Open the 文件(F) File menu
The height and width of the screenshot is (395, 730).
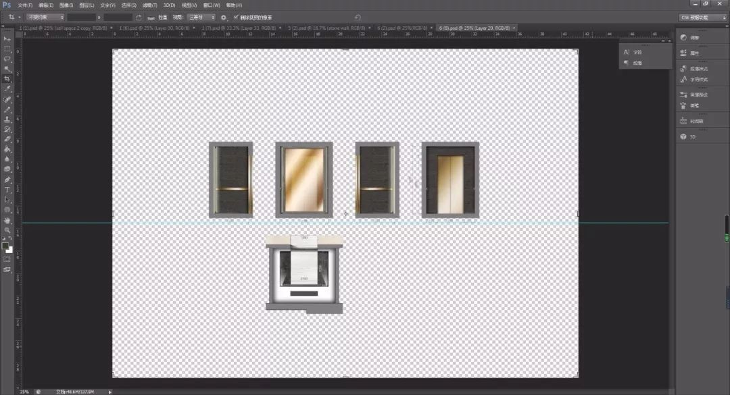pos(25,5)
